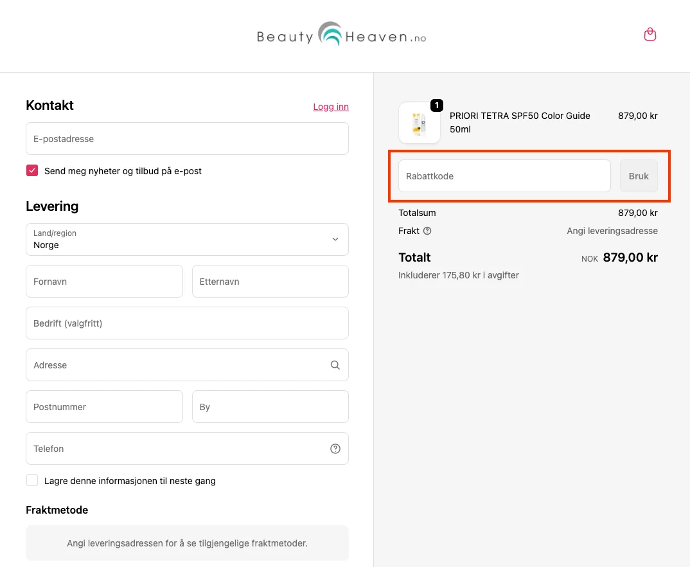This screenshot has height=567, width=690.
Task: Click the BeautyHeaven.no logo
Action: [x=341, y=36]
